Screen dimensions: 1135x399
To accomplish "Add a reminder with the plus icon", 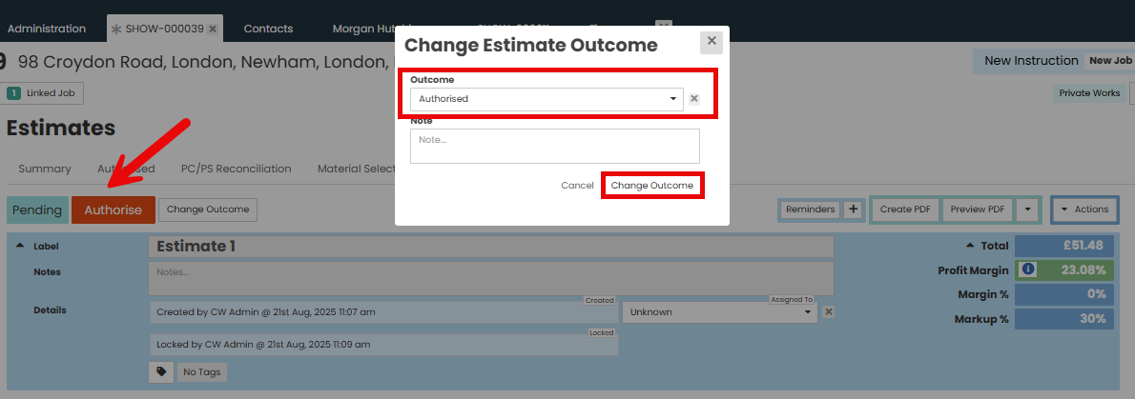I will tap(853, 209).
